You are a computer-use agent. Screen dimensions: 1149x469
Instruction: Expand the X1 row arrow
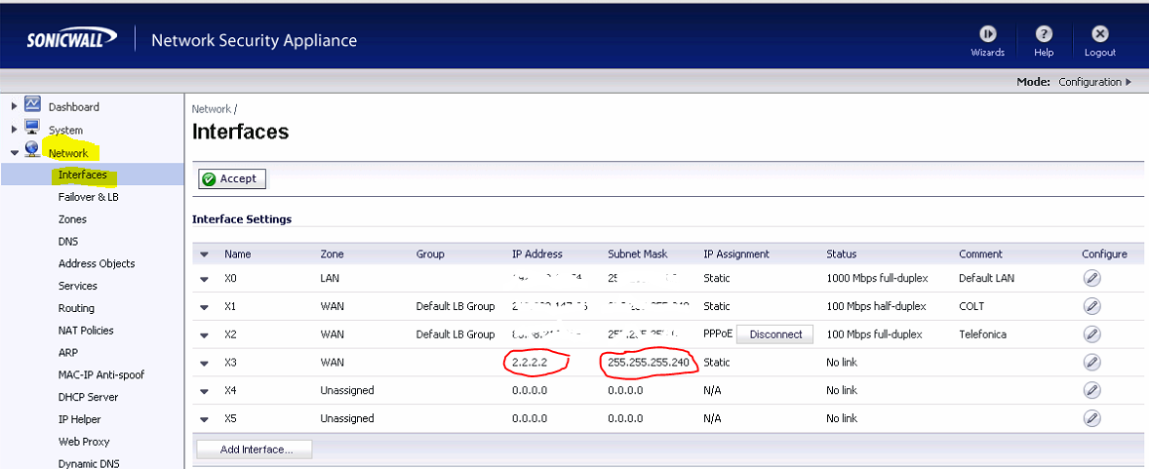tap(205, 307)
